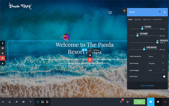Open the blue widgets grid button
Image resolution: width=169 pixels, height=106 pixels.
(151, 102)
